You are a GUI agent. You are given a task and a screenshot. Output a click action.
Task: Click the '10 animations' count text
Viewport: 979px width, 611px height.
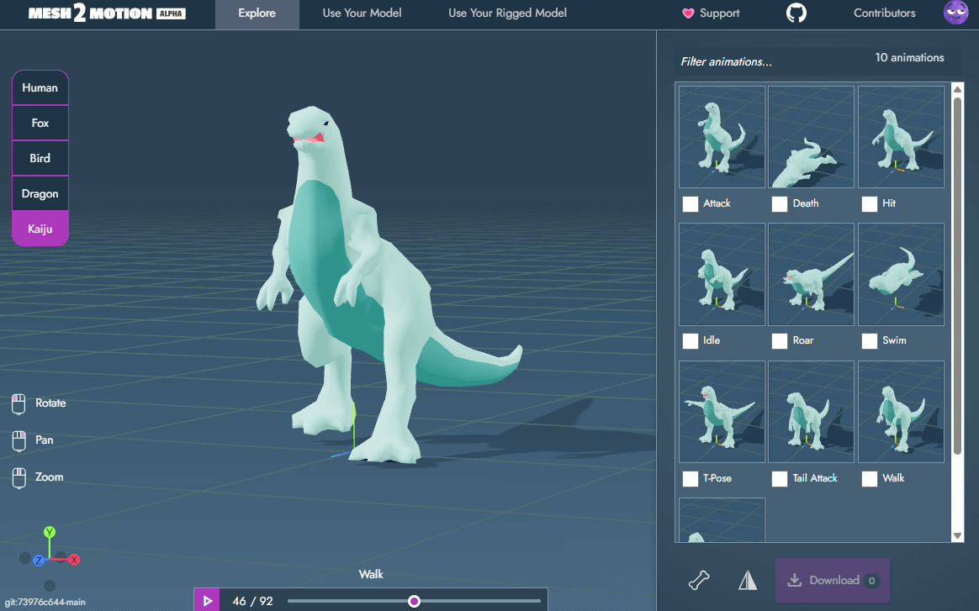[909, 57]
